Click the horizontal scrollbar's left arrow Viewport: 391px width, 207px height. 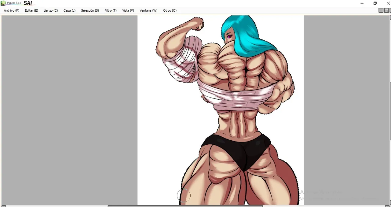[4, 206]
